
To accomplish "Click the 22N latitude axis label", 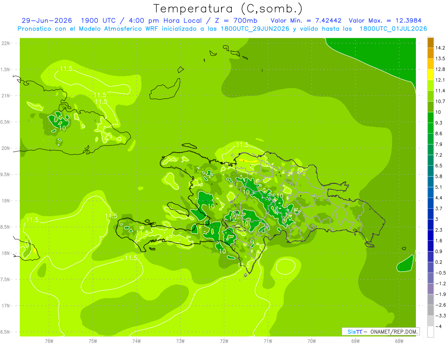I will click(x=6, y=43).
